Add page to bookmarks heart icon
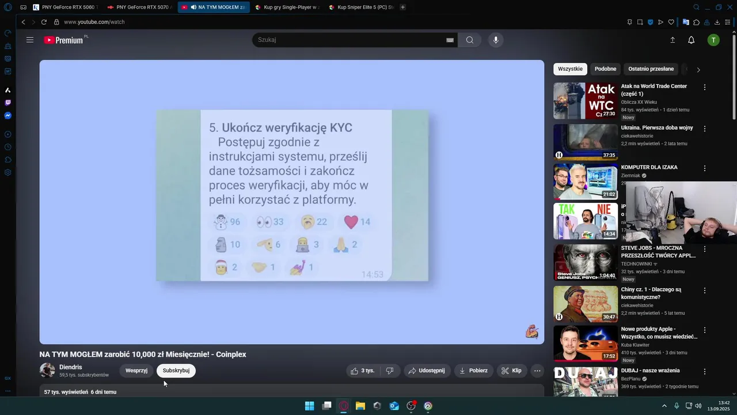Image resolution: width=737 pixels, height=415 pixels. point(671,22)
